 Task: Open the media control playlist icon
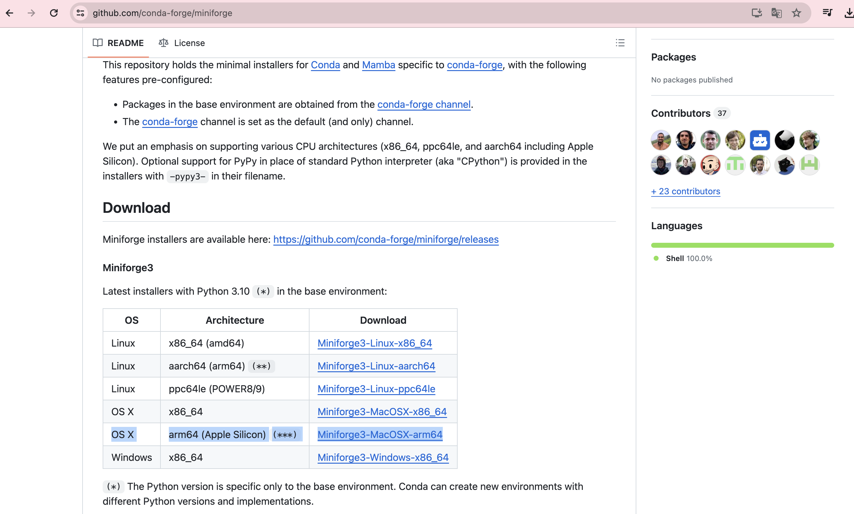click(827, 13)
